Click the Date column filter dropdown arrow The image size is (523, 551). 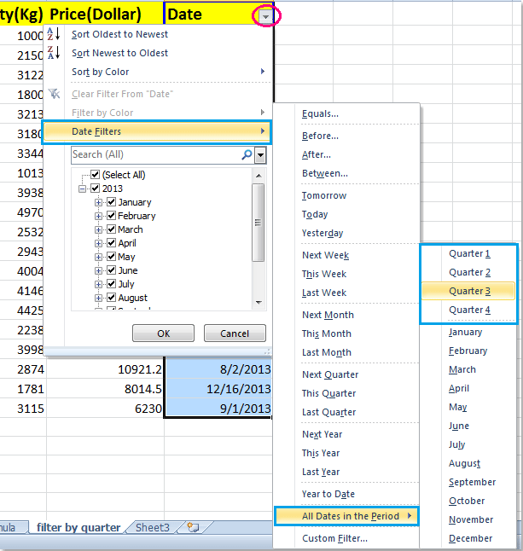point(267,15)
